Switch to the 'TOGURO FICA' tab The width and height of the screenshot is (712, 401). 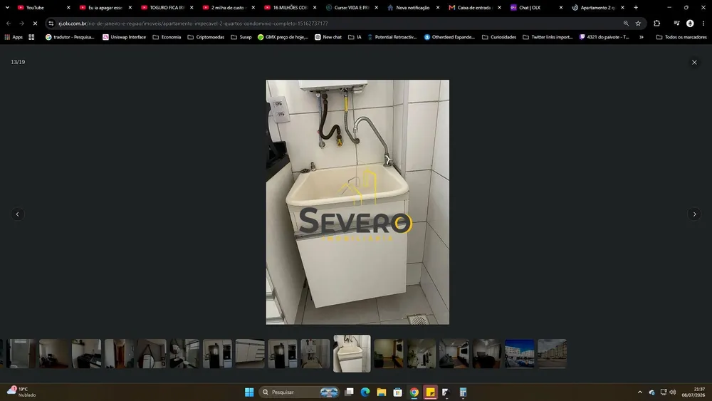165,7
